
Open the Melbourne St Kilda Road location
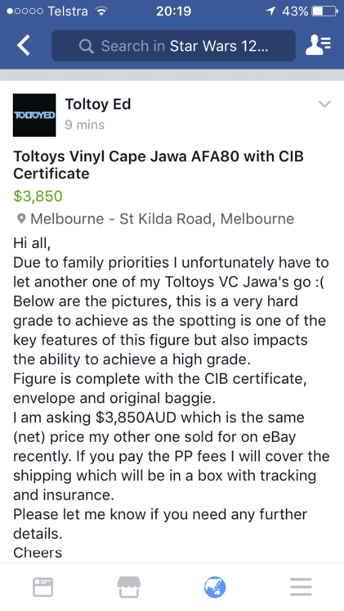point(162,219)
